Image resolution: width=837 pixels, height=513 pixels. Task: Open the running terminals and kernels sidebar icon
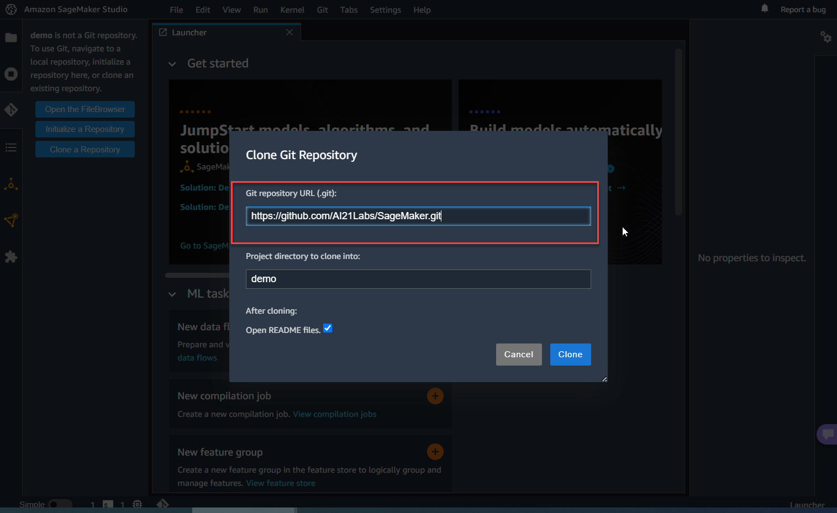click(x=11, y=74)
